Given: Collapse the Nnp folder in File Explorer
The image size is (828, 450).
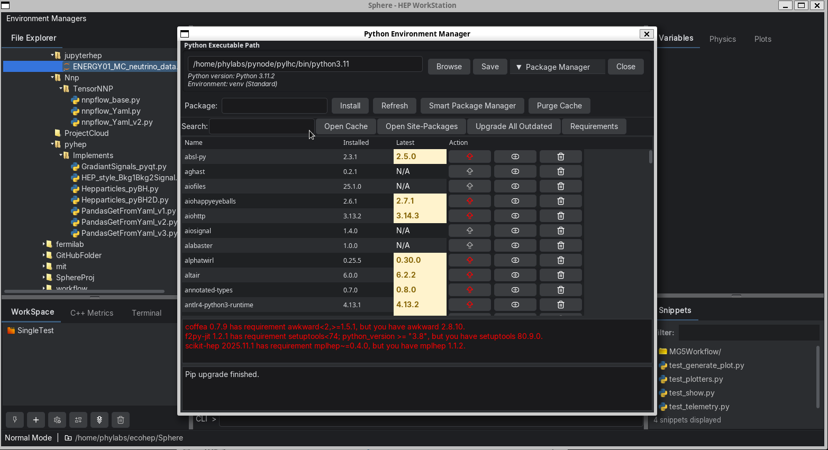Looking at the screenshot, I should 53,77.
